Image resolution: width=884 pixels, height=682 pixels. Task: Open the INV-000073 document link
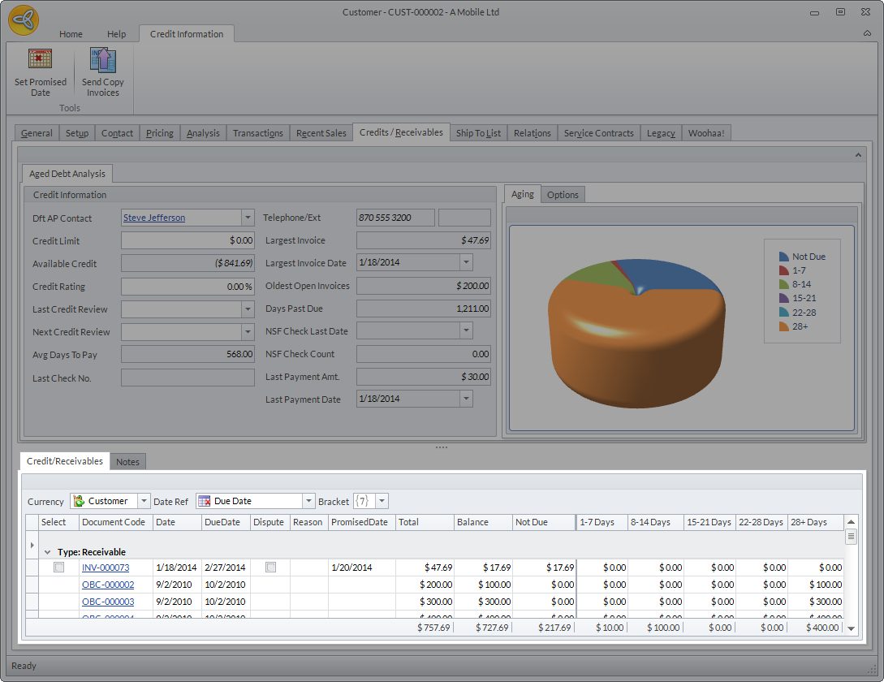pos(106,568)
